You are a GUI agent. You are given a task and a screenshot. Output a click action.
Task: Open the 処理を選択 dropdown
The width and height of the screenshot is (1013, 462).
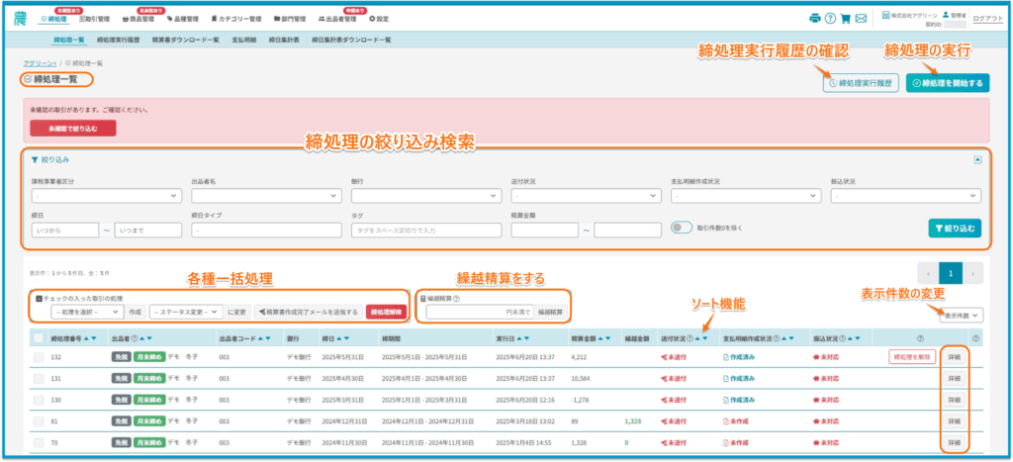(85, 312)
